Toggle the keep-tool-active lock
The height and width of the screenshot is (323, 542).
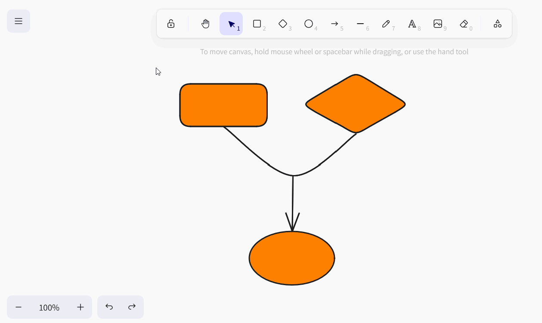pos(171,24)
